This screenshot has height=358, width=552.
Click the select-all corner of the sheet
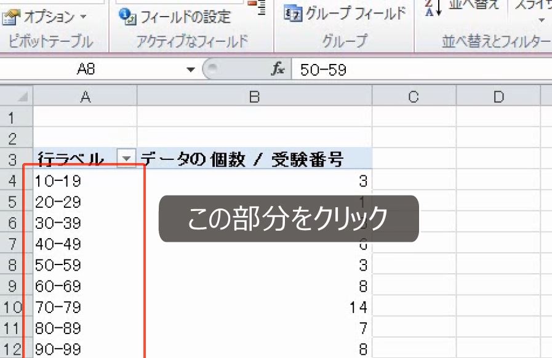click(x=16, y=96)
